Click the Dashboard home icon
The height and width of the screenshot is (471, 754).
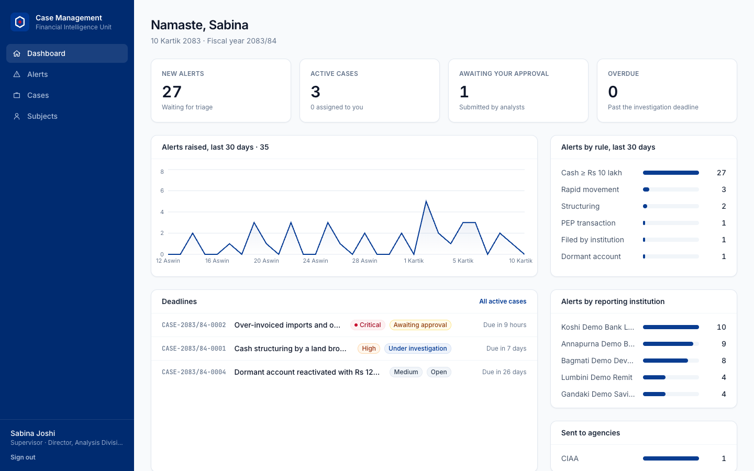click(x=17, y=53)
